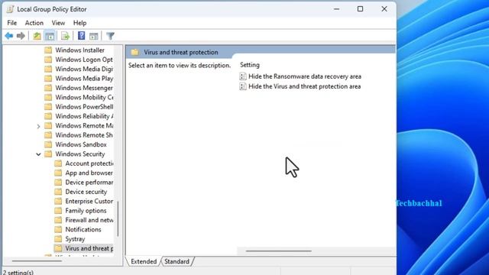Image resolution: width=489 pixels, height=275 pixels.
Task: Expand the Windows Remote Management tree node
Action: [38, 126]
